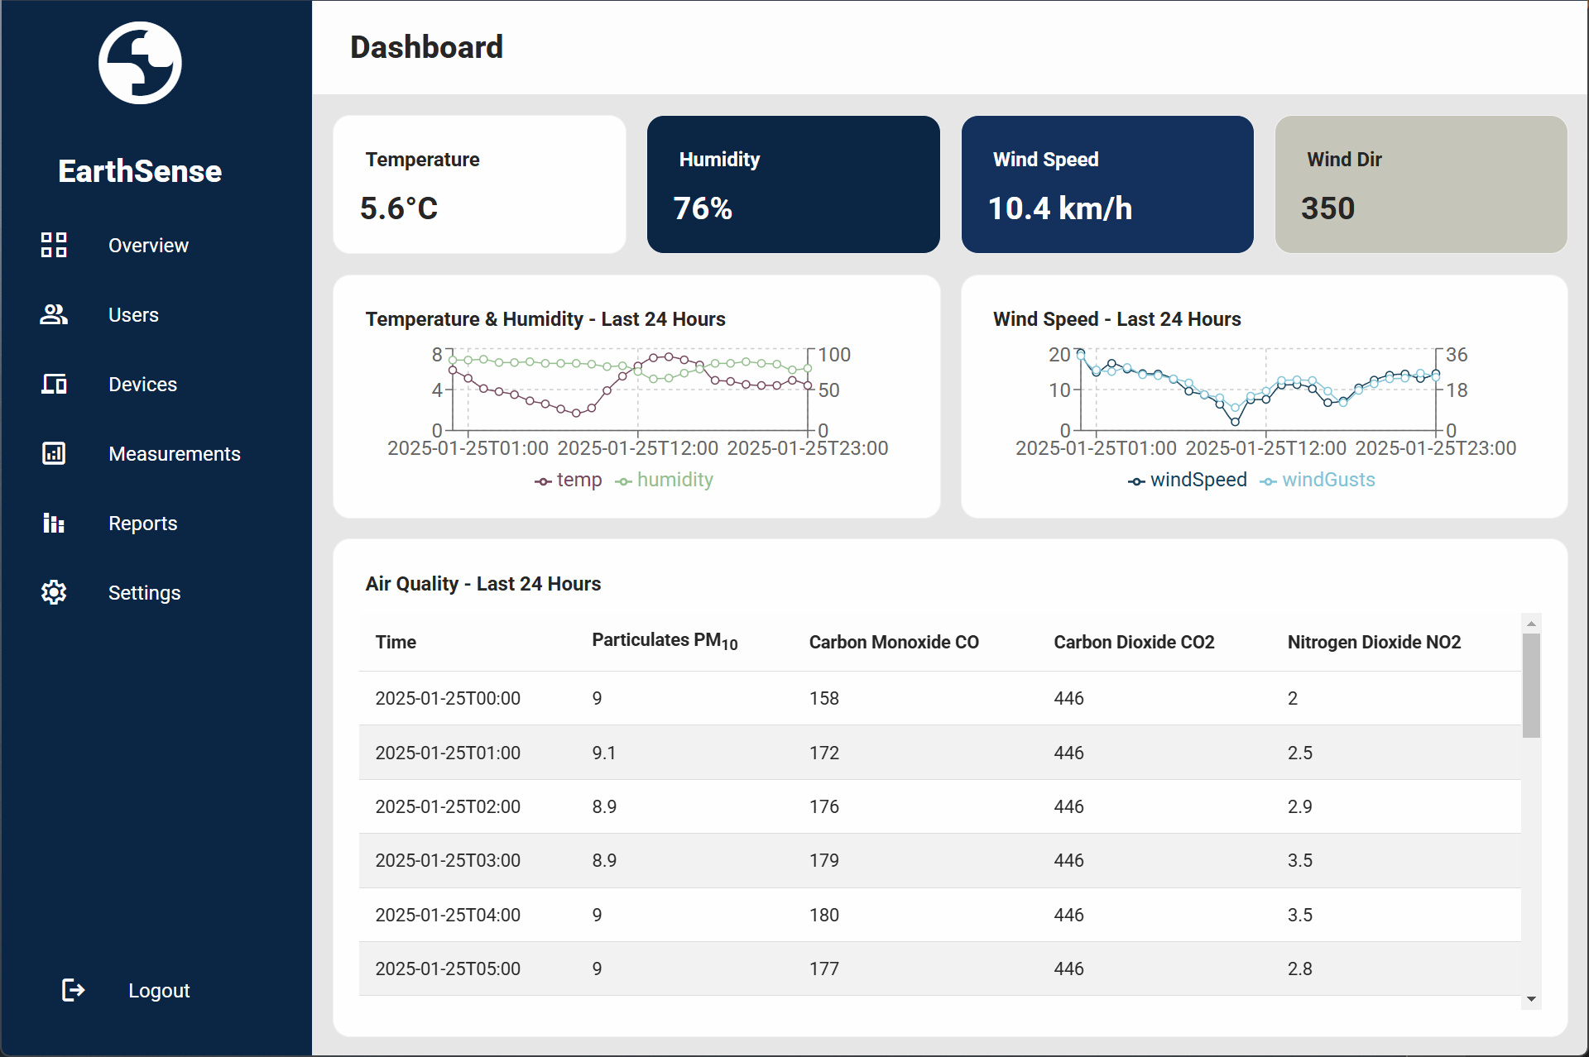Select the 2025-01-25T02:00 table row
The height and width of the screenshot is (1057, 1589).
939,806
